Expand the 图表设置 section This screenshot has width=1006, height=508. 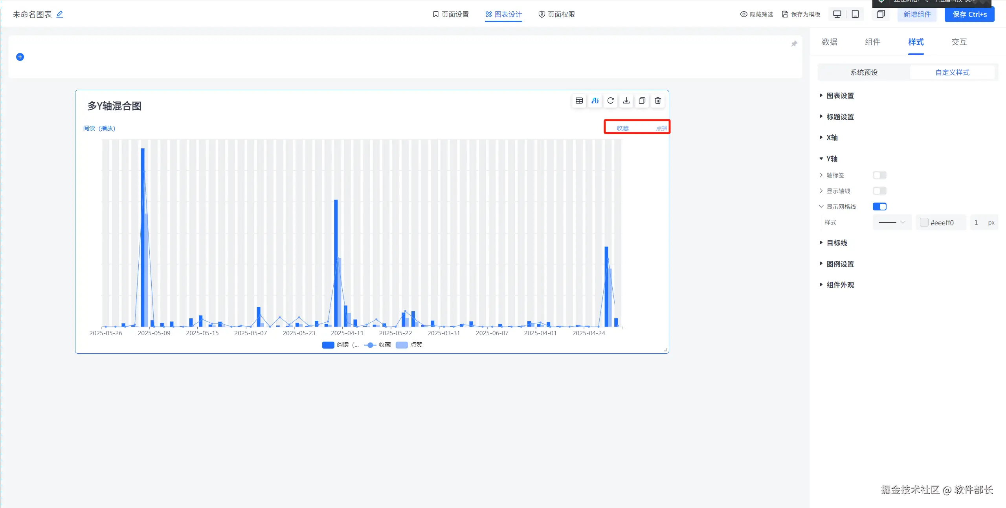[840, 96]
